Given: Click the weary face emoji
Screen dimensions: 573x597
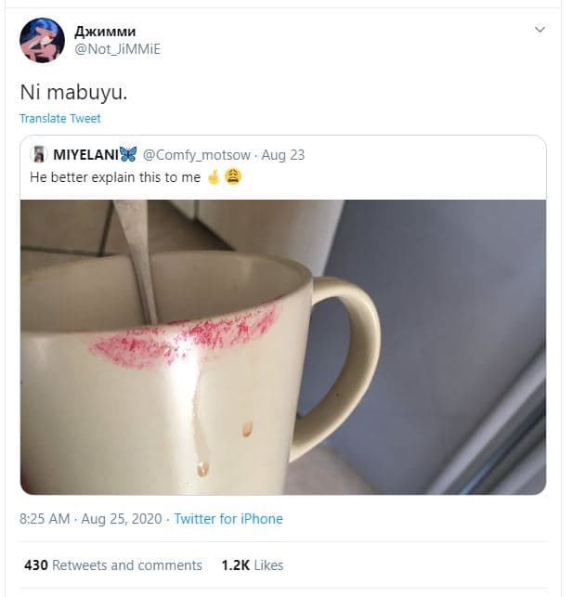Looking at the screenshot, I should coord(232,176).
